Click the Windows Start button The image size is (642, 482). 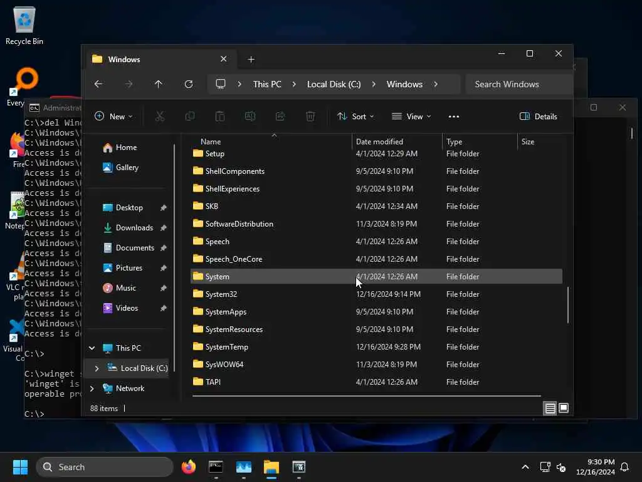(x=20, y=467)
